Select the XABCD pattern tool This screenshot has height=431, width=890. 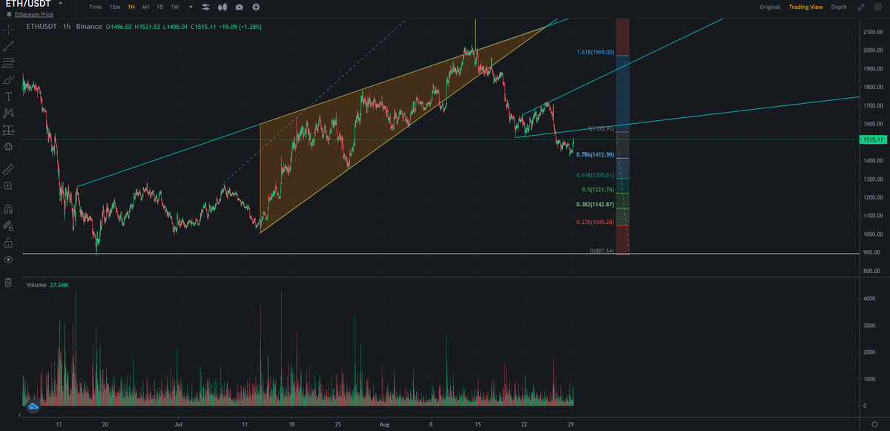[8, 113]
